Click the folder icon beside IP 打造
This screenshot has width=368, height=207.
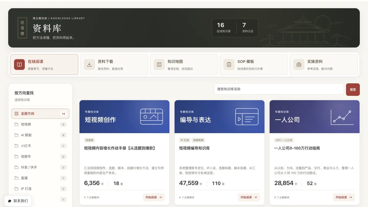pyautogui.click(x=17, y=189)
